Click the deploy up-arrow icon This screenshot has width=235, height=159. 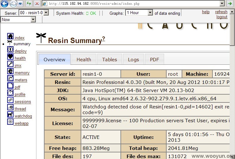tap(10, 49)
